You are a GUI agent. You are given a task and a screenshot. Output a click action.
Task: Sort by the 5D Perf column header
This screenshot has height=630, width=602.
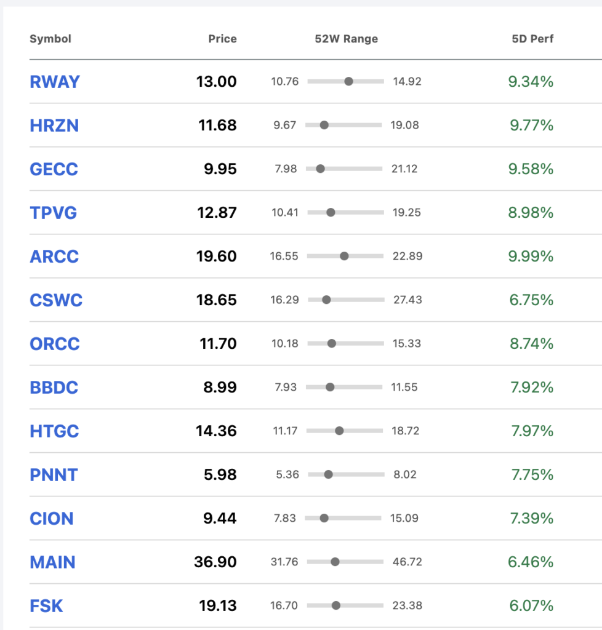pos(532,39)
